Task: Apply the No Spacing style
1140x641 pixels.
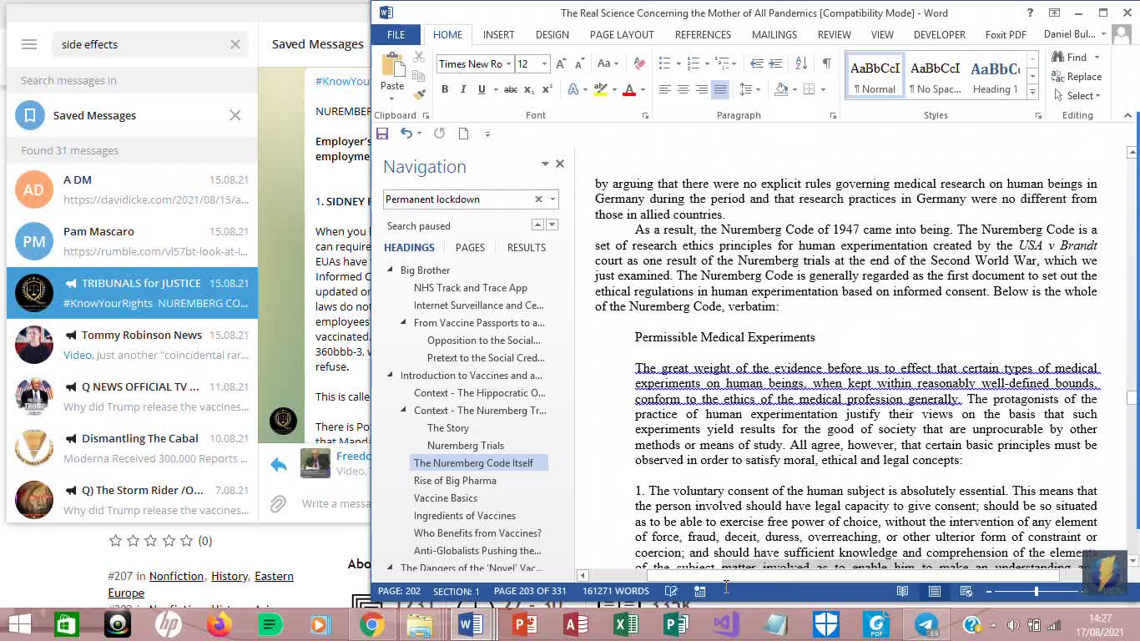Action: point(935,76)
